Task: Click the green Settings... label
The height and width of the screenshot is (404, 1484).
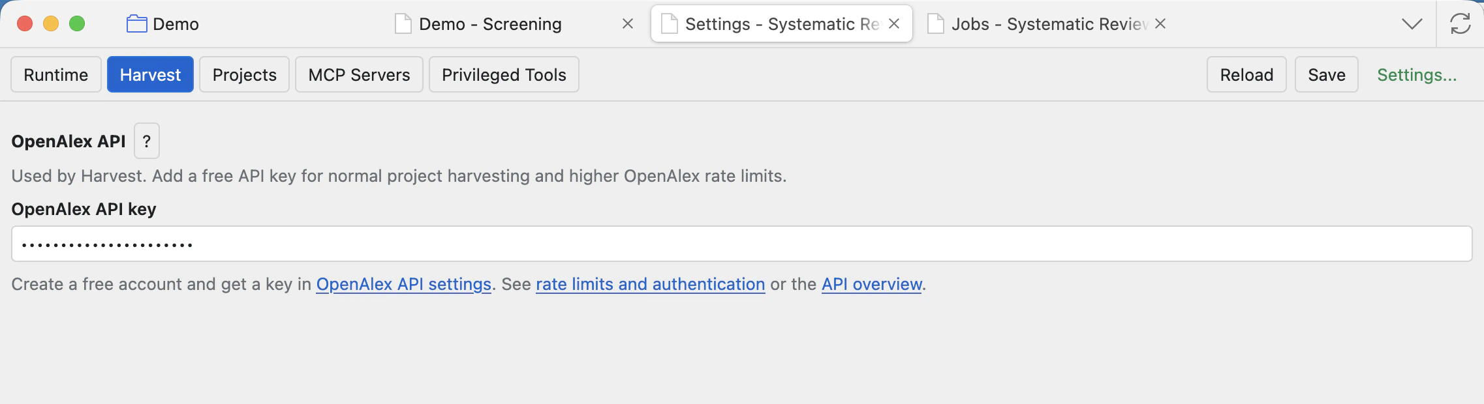Action: (1417, 75)
